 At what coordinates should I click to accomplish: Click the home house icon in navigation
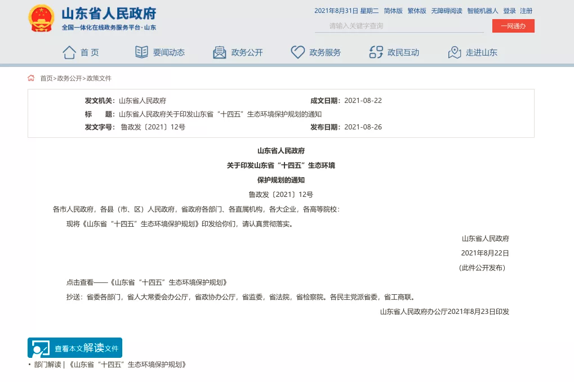pos(69,52)
